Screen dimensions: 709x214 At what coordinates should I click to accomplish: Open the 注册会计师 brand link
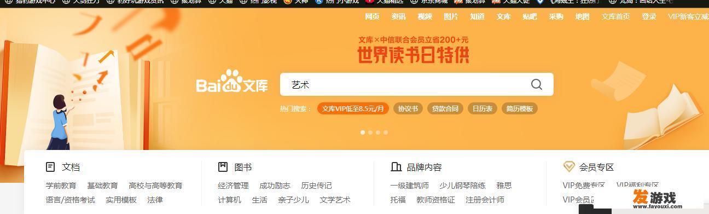485,200
